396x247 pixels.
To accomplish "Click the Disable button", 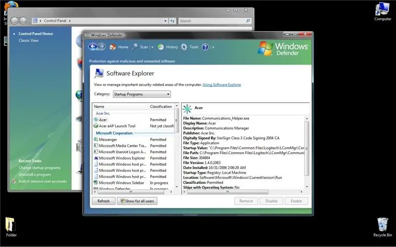I will coord(271,201).
